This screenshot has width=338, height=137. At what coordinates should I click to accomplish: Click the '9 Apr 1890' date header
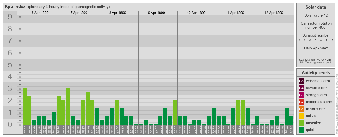pyautogui.click(x=156, y=13)
